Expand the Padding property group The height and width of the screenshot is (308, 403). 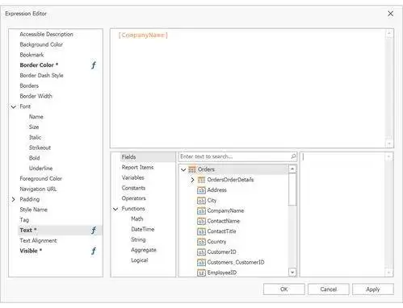pyautogui.click(x=14, y=199)
